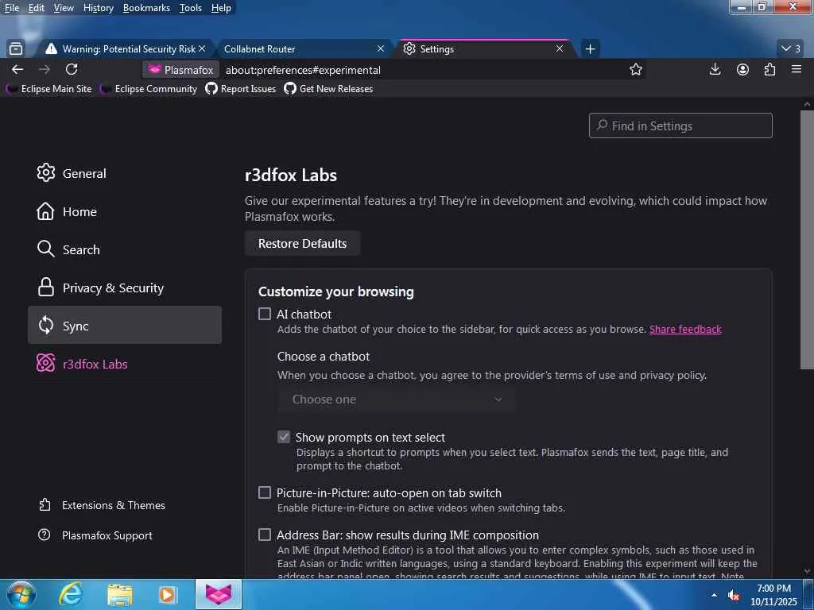Open a new tab with the plus button
The image size is (814, 610).
pyautogui.click(x=590, y=48)
